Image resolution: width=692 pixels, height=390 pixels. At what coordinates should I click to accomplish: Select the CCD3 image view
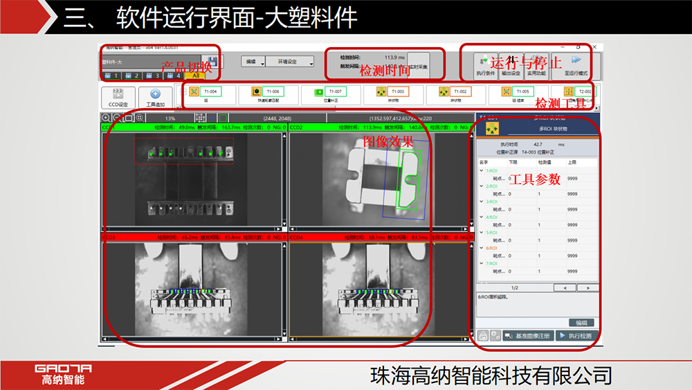[192, 290]
